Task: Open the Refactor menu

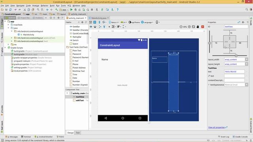Action: point(44,6)
